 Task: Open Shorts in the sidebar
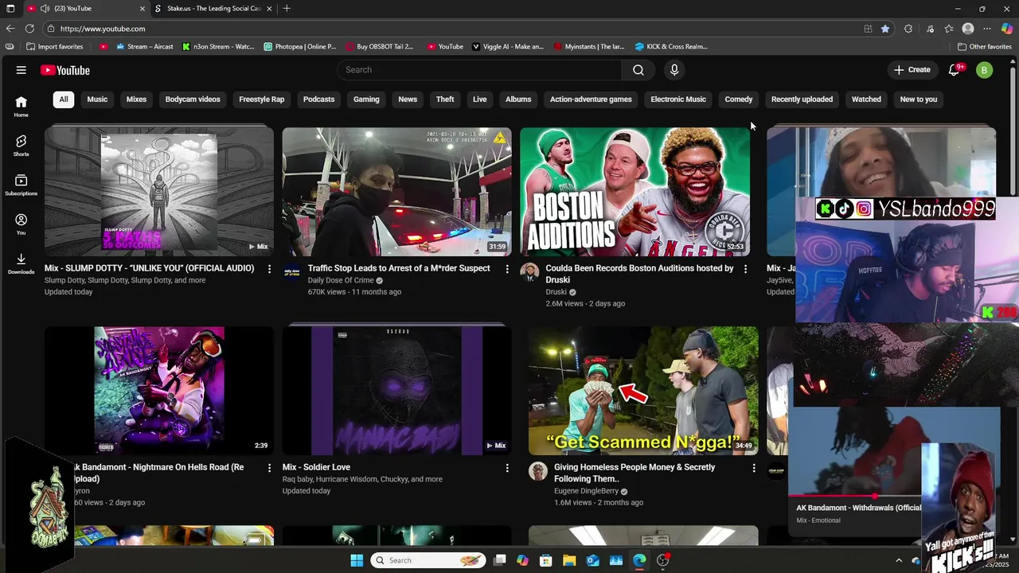[x=21, y=145]
